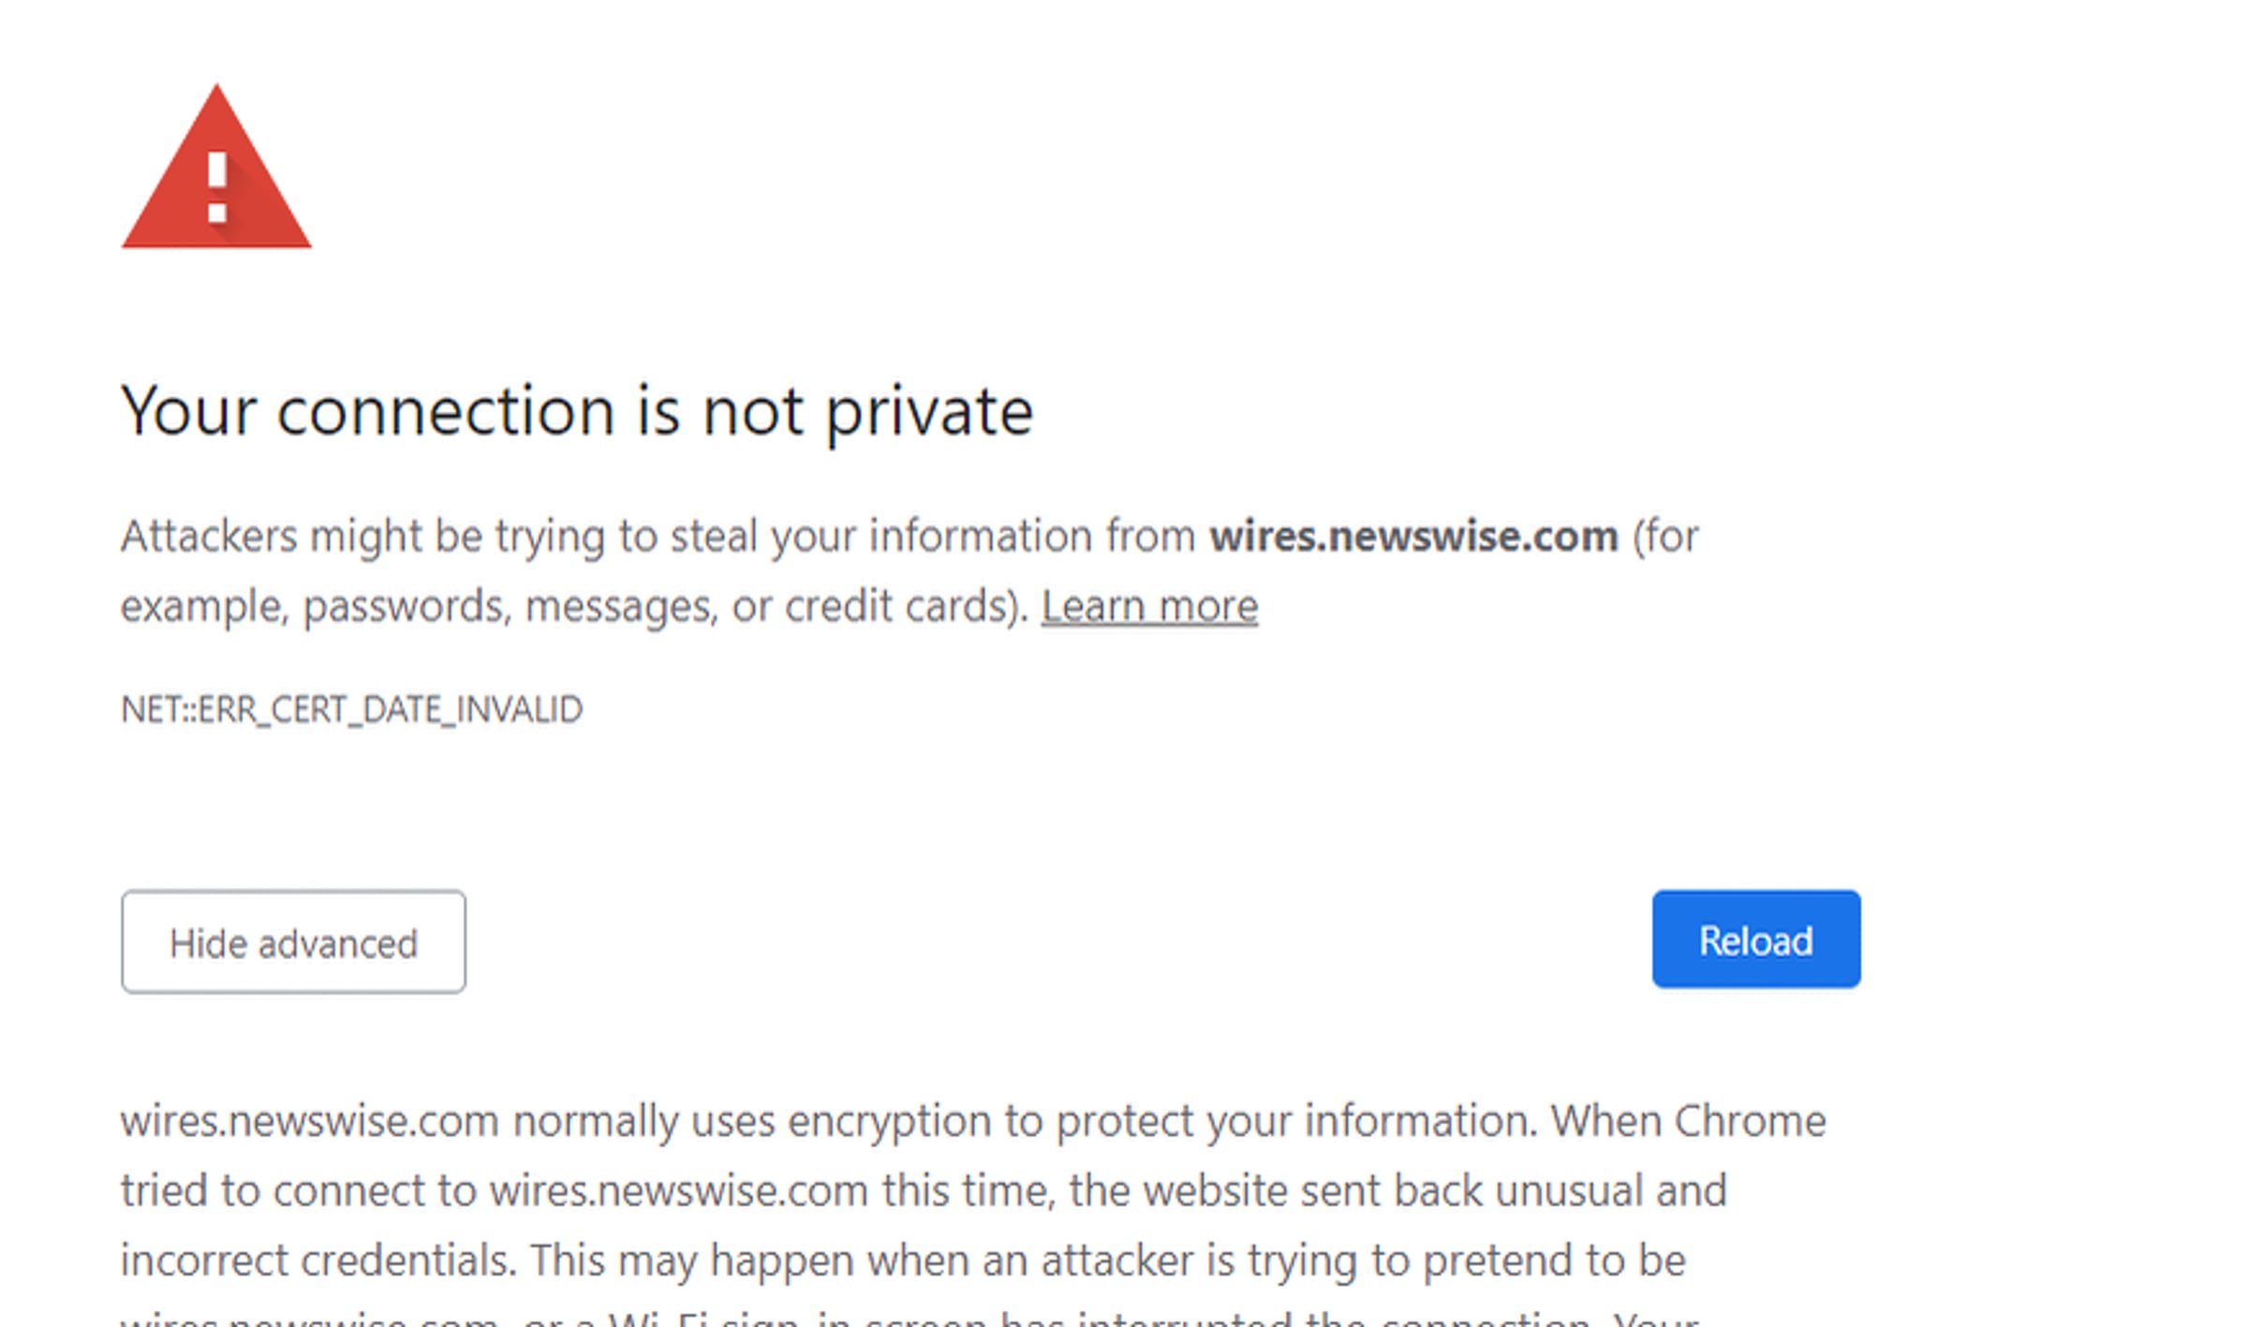The height and width of the screenshot is (1327, 2248).
Task: Click the word "Chrome" in the advanced details
Action: click(1750, 1121)
